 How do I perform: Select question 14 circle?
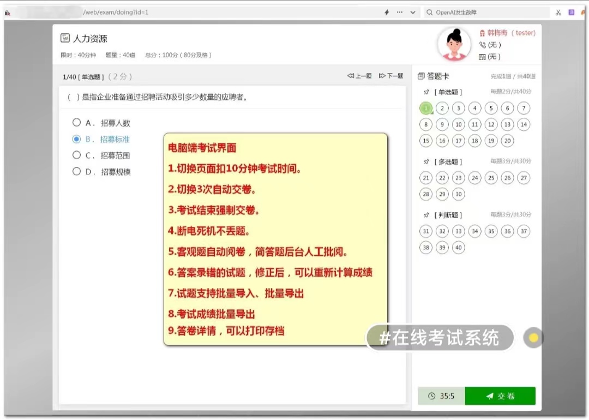coord(524,124)
